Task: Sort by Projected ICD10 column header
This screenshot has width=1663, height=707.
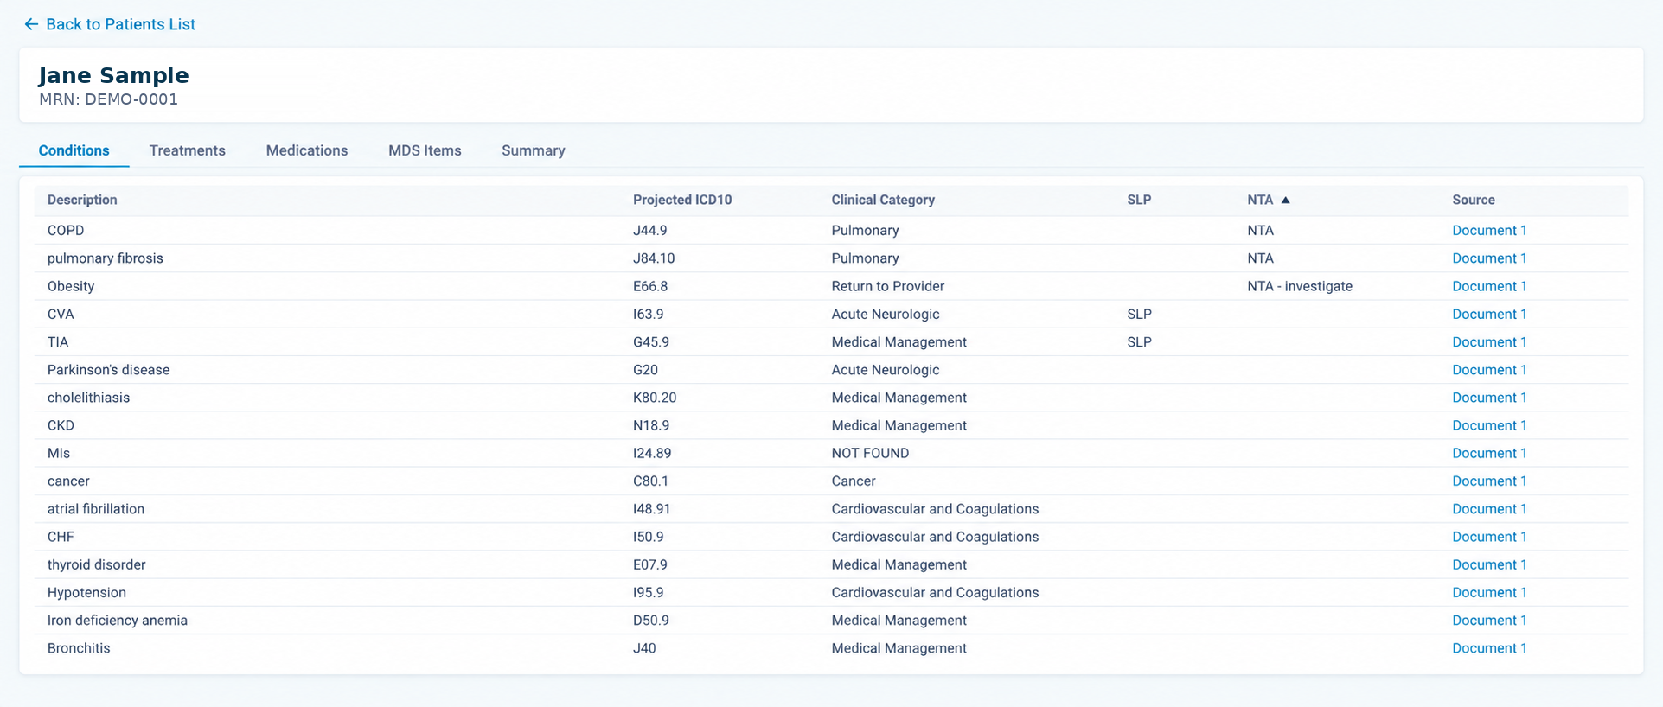Action: [682, 200]
